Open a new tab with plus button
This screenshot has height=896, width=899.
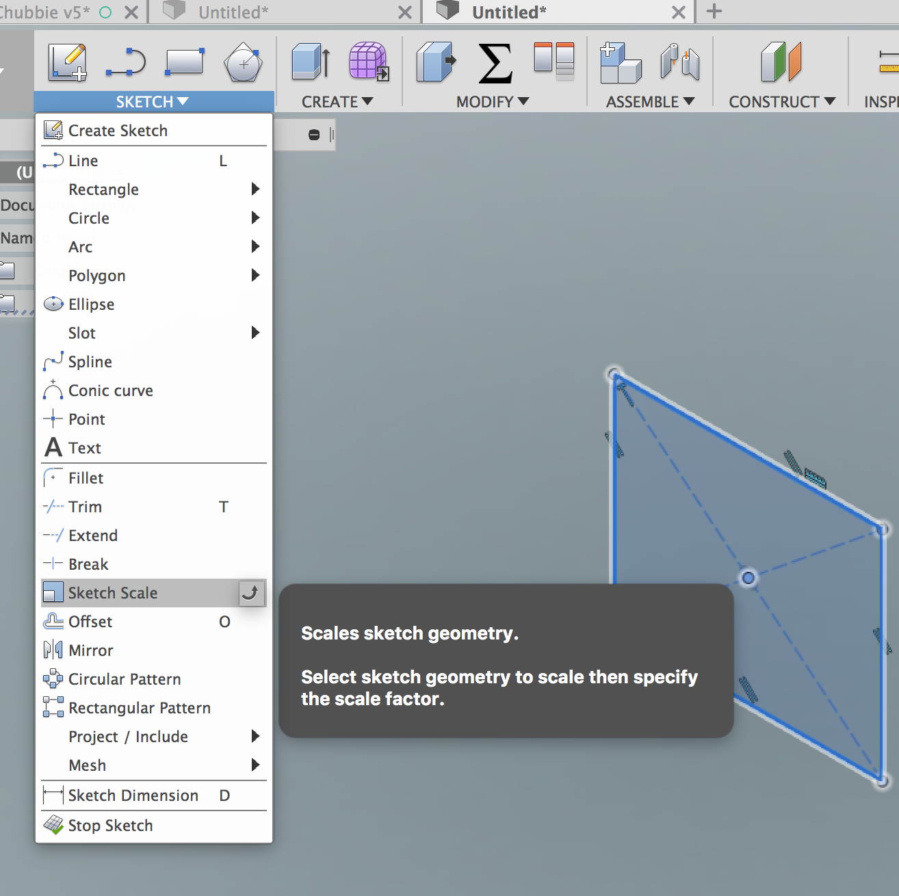tap(714, 12)
